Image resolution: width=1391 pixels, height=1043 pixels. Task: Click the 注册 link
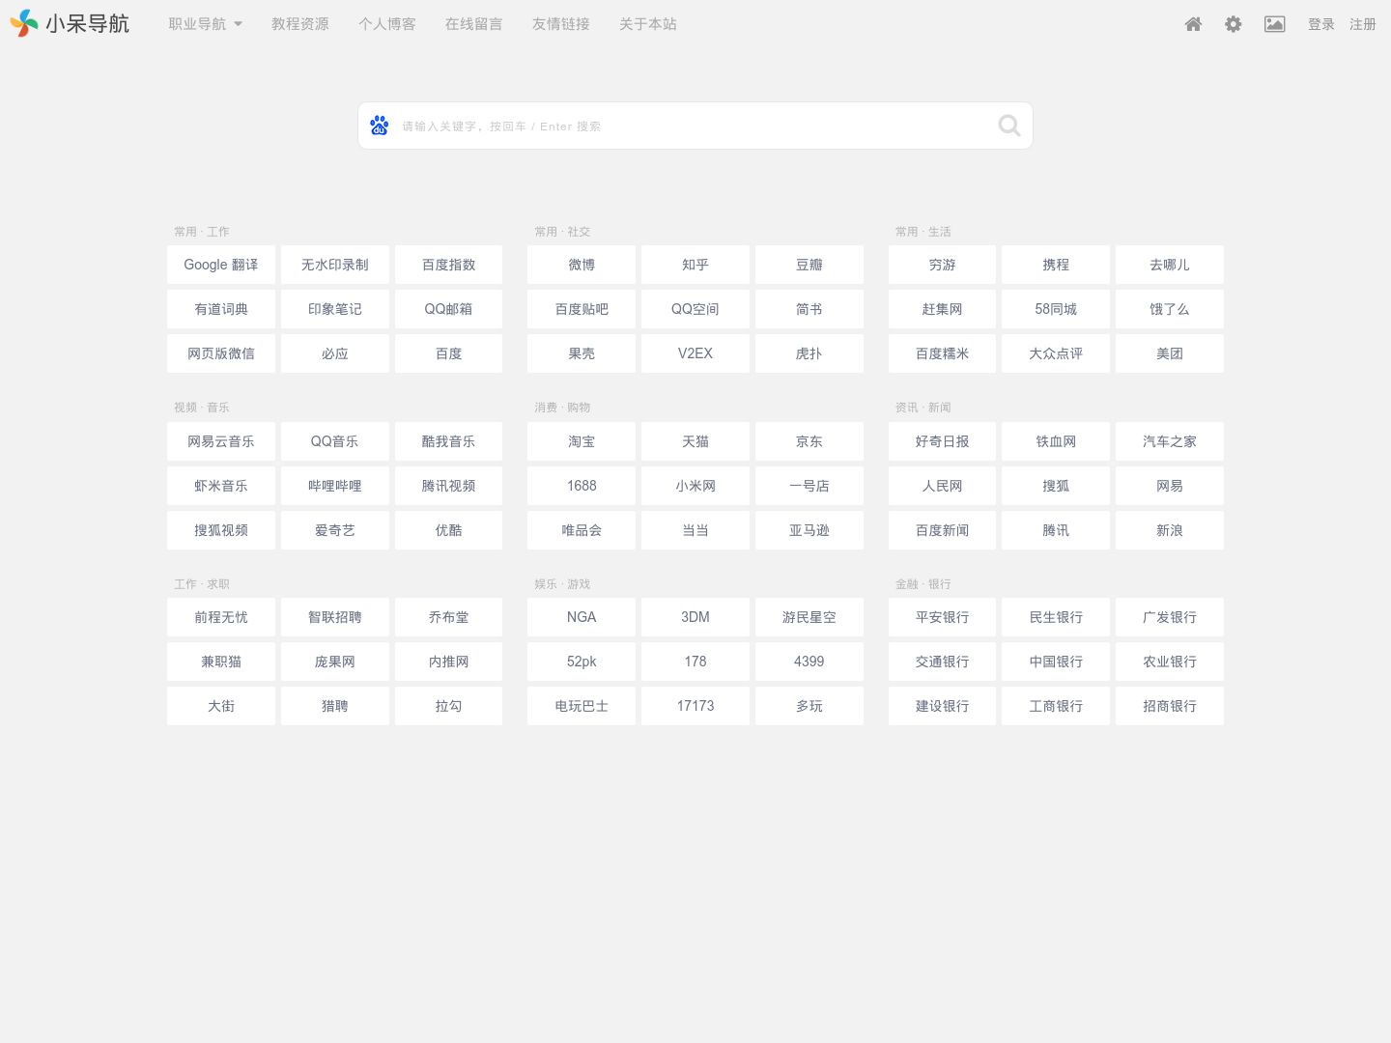[x=1363, y=24]
